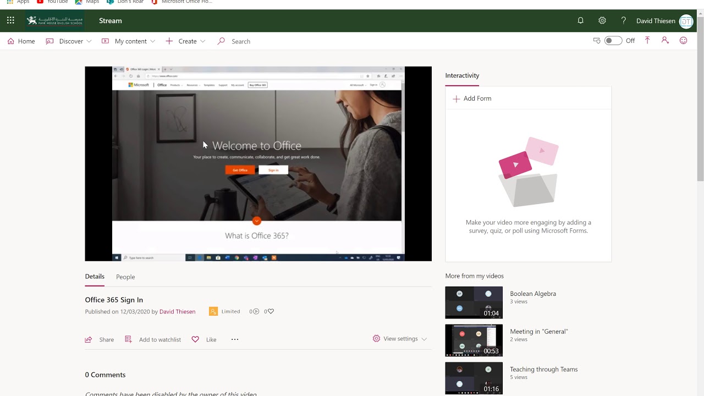
Task: Click the views count play icon
Action: [256, 311]
